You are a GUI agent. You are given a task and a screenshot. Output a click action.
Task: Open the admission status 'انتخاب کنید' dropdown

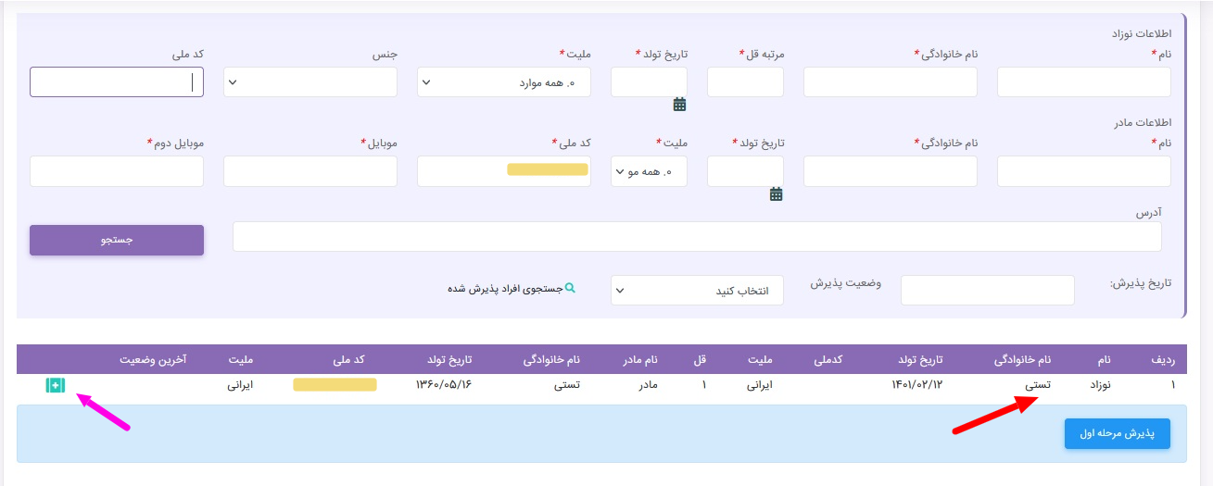pyautogui.click(x=696, y=291)
